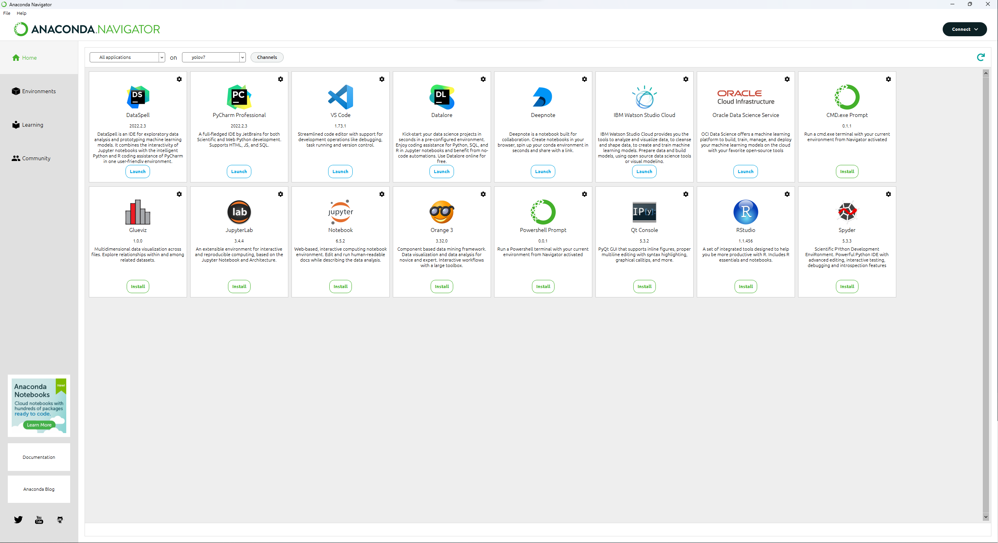
Task: Install Jupyter Notebook
Action: [x=341, y=287]
